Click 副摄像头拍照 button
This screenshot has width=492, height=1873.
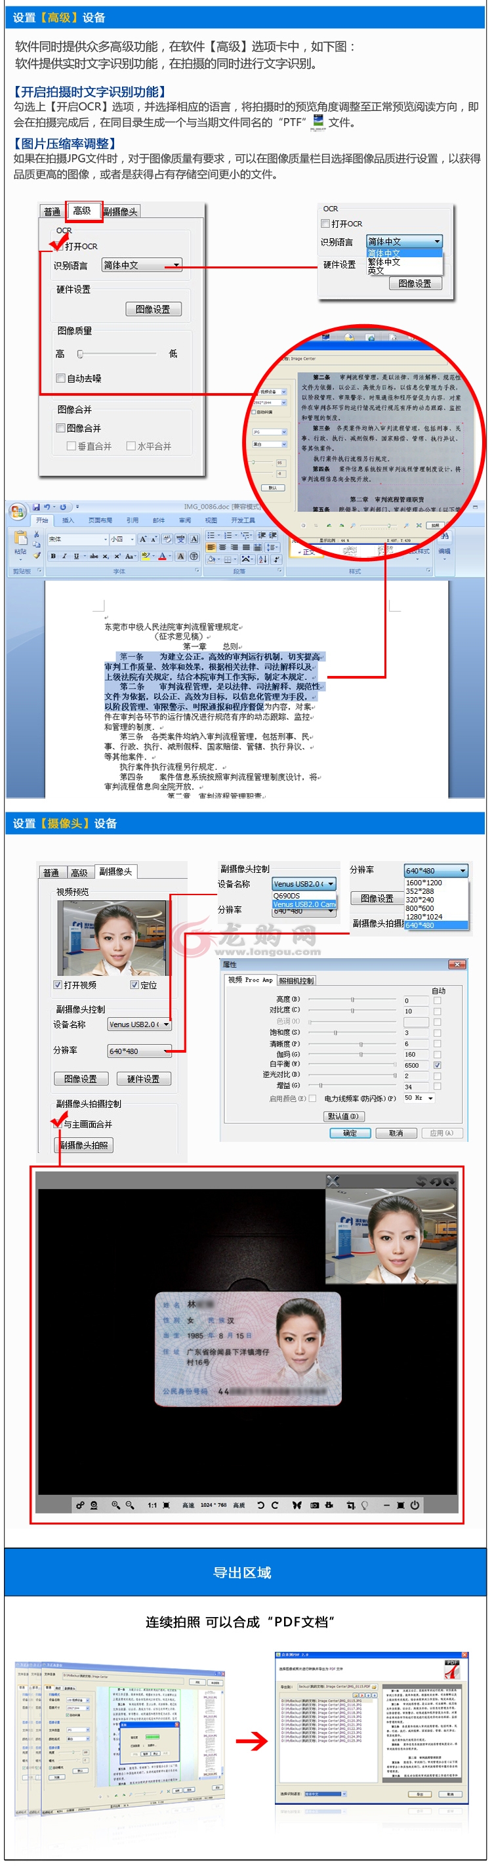[x=83, y=1145]
